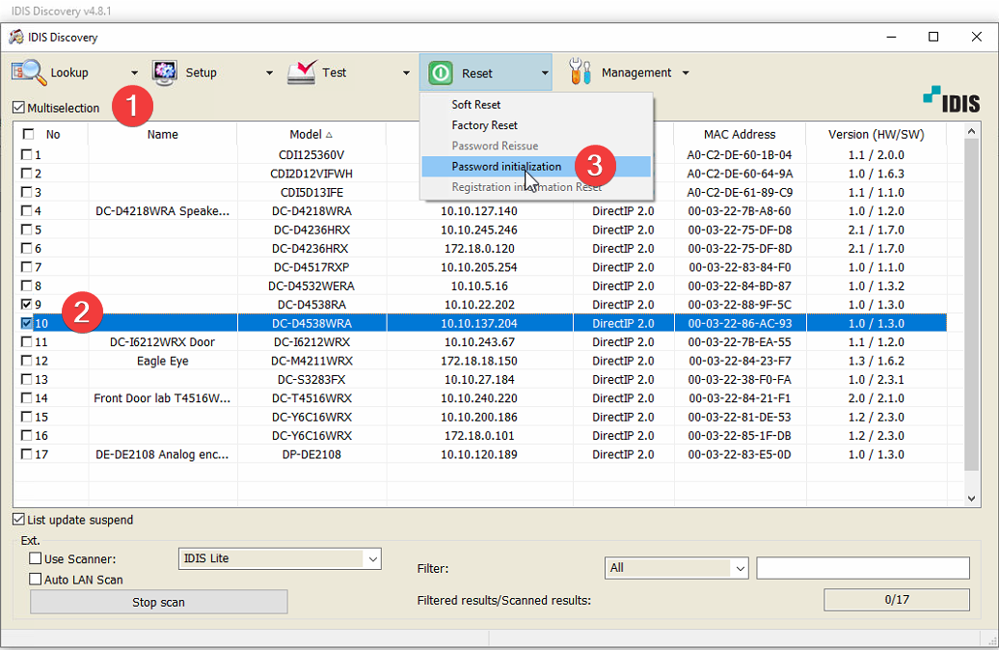
Task: Check the box for device row 17
Action: [26, 454]
